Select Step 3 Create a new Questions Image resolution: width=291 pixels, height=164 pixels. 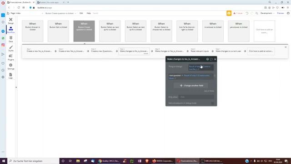click(x=102, y=51)
